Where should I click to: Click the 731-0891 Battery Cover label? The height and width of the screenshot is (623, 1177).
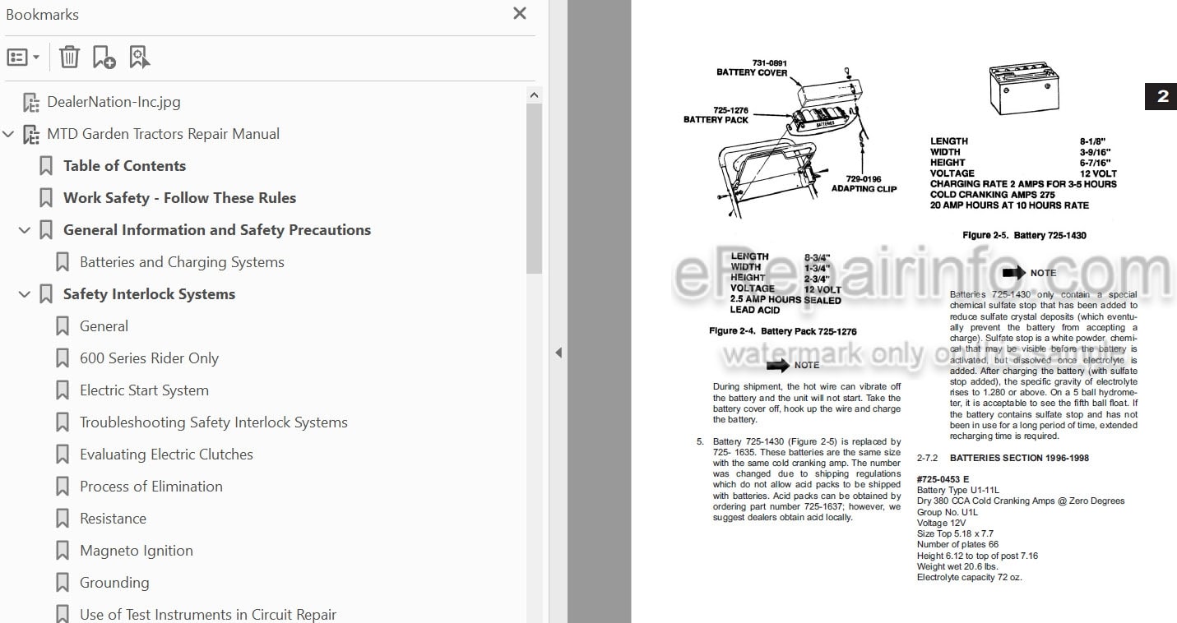[752, 67]
